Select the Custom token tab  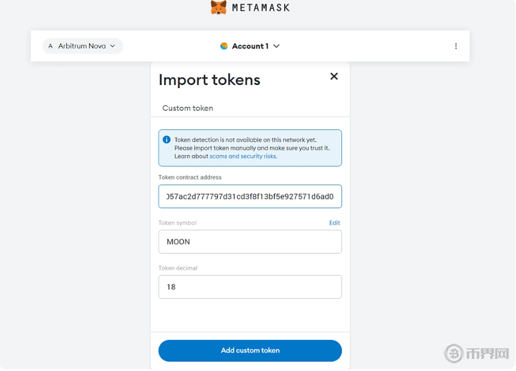click(187, 108)
